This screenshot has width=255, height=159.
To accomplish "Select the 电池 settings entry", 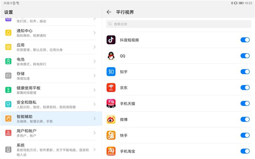I will (x=51, y=62).
